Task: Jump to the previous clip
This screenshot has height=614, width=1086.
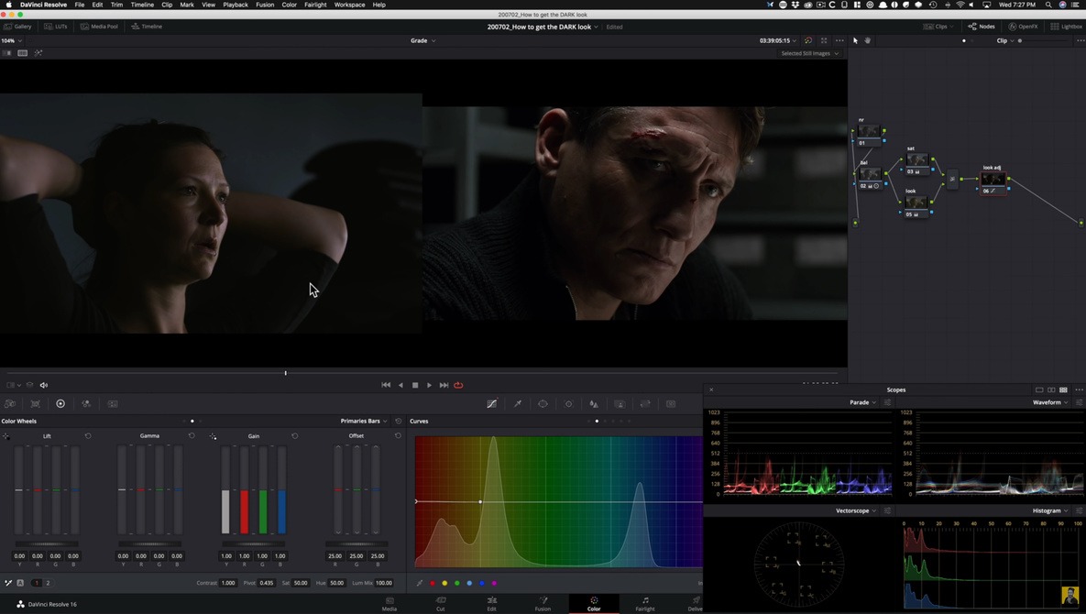Action: click(386, 385)
